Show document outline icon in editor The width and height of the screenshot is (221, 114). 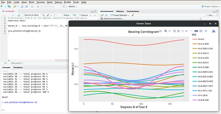click(x=95, y=15)
